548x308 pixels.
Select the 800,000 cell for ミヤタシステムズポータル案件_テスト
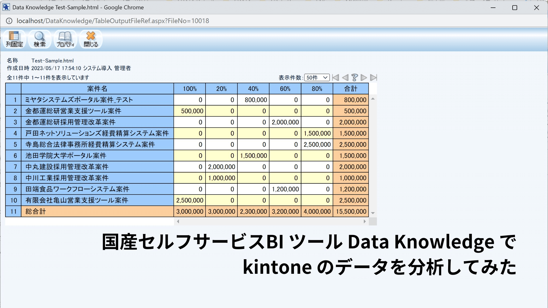253,100
